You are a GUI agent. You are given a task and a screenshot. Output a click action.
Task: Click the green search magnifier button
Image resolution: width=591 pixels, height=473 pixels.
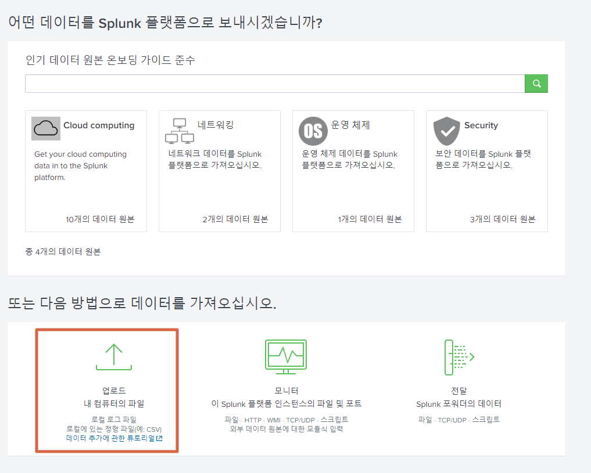click(536, 84)
